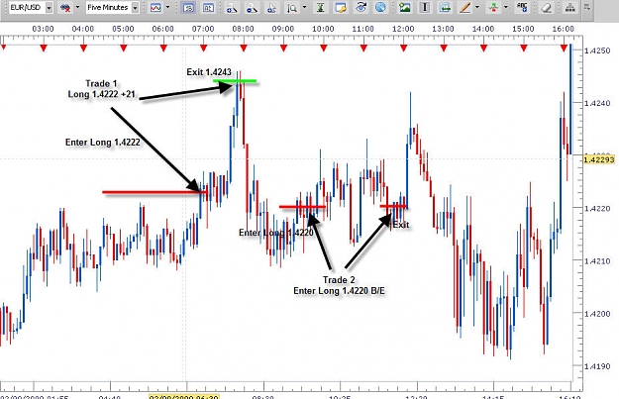Click the 1.4210 price axis label
This screenshot has height=399, width=619.
pyautogui.click(x=597, y=261)
